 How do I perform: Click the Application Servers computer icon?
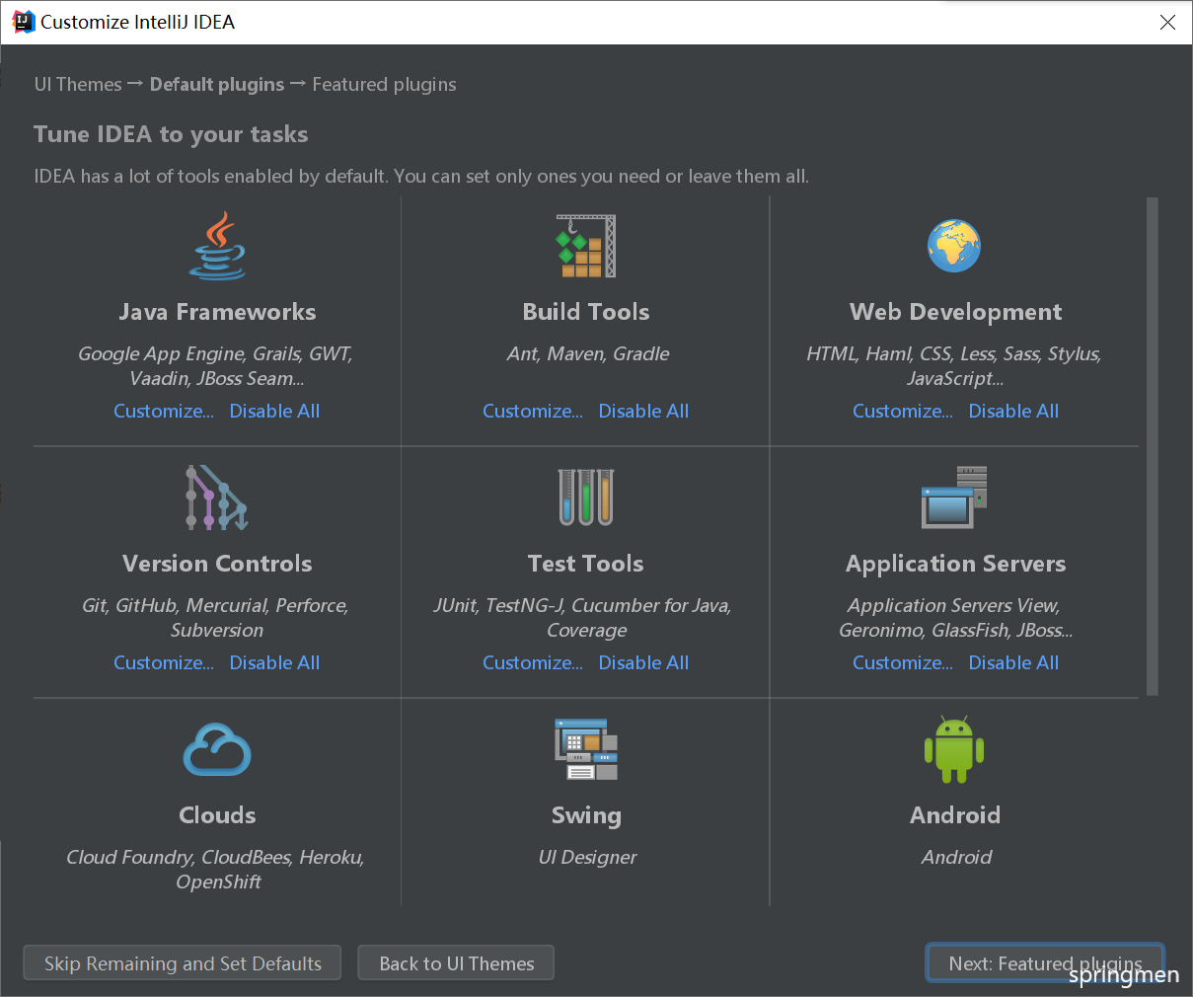point(954,498)
